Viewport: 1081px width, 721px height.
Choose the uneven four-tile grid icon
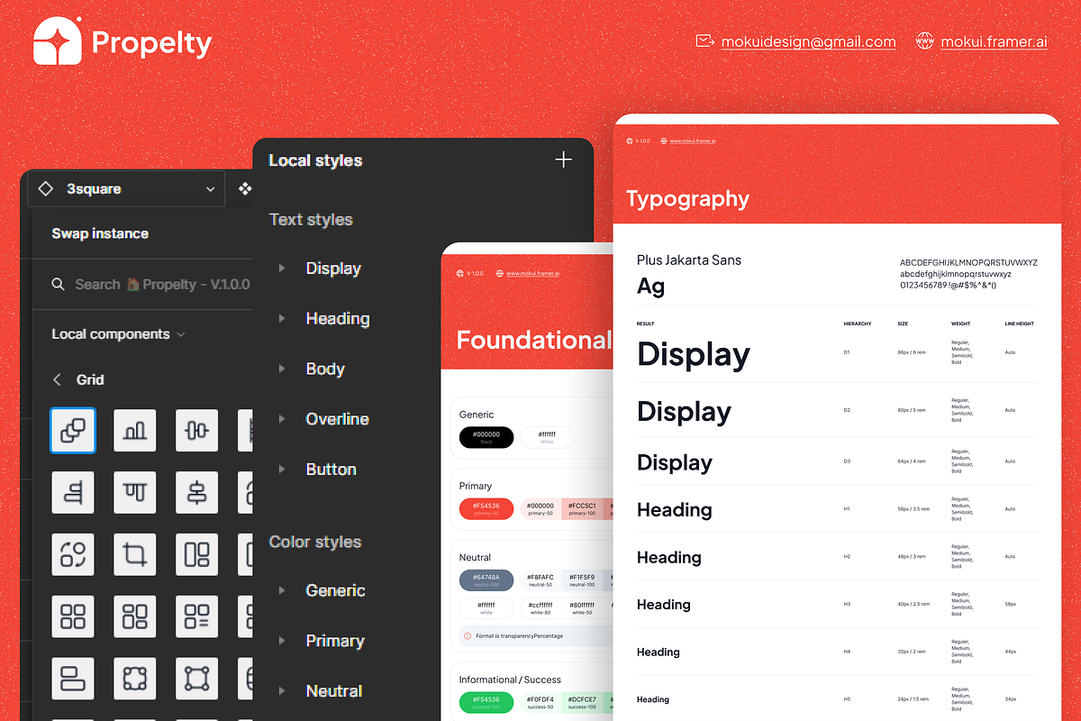pos(135,616)
